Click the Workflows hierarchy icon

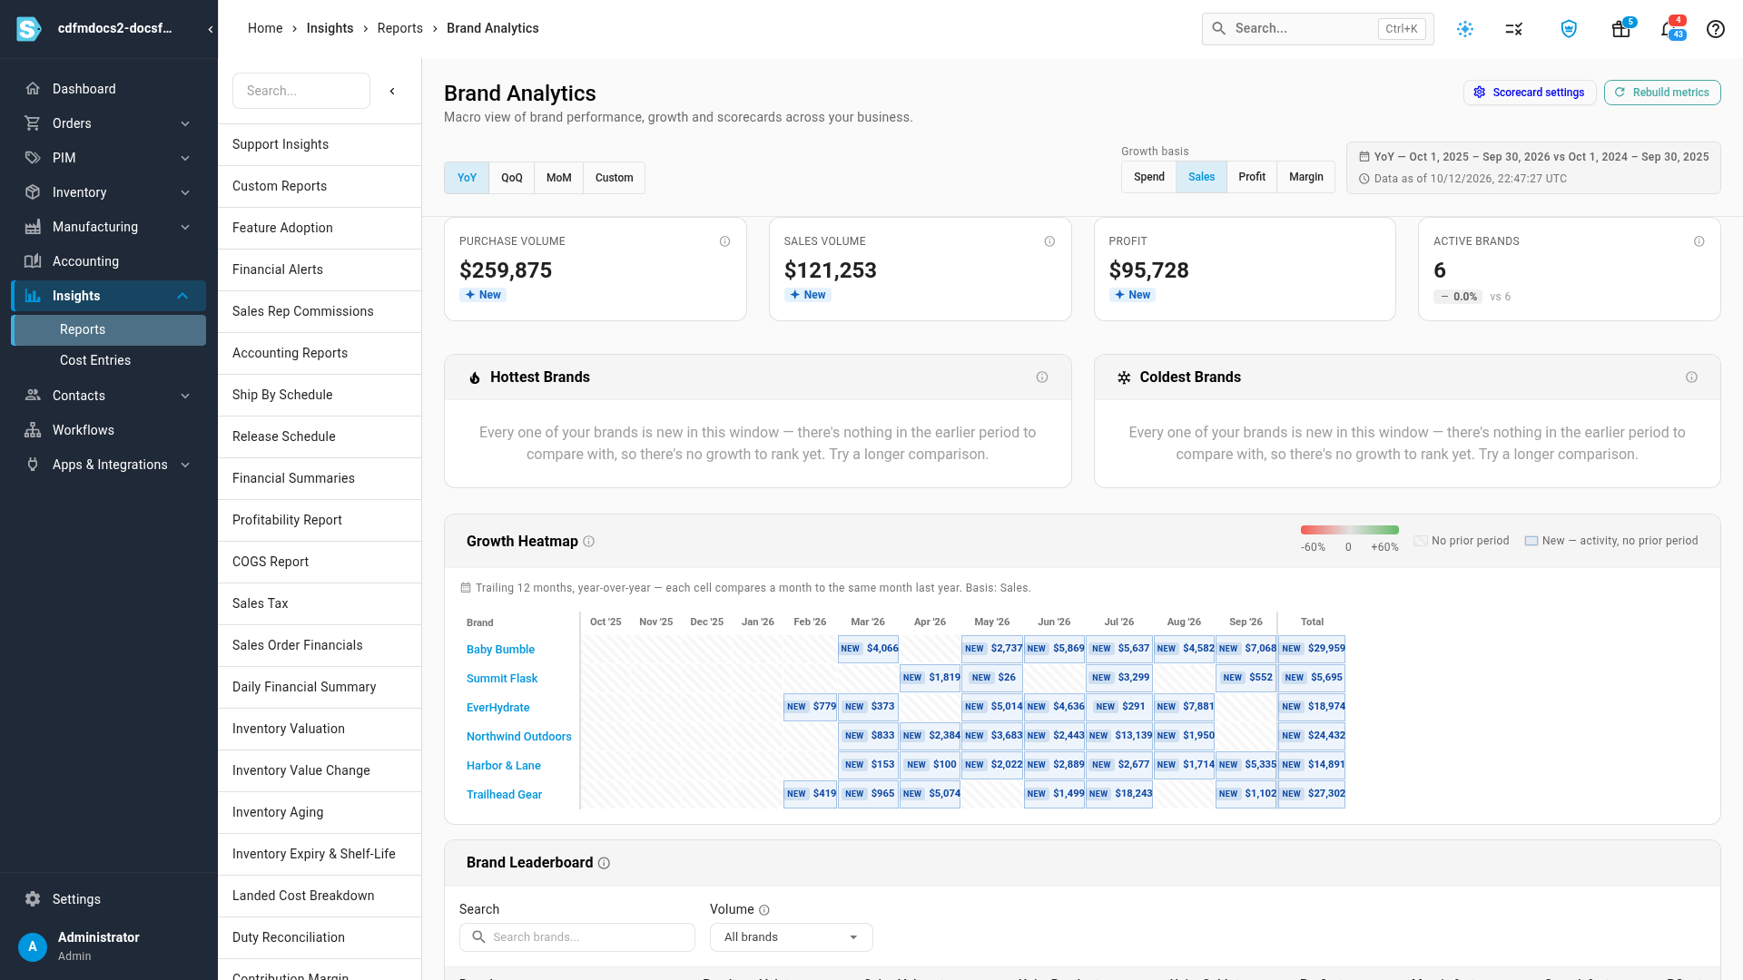click(33, 430)
